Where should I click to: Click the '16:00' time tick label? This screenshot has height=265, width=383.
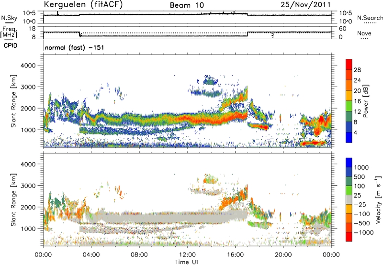235,255
